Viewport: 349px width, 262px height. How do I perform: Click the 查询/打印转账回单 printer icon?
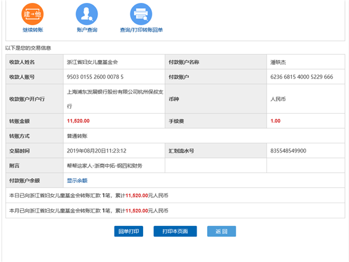[141, 13]
